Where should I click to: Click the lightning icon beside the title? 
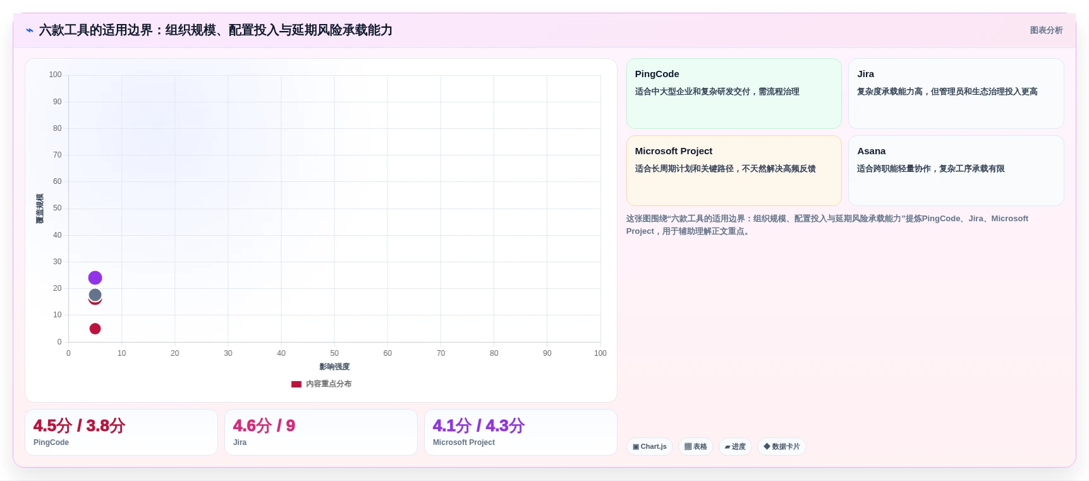[x=30, y=30]
